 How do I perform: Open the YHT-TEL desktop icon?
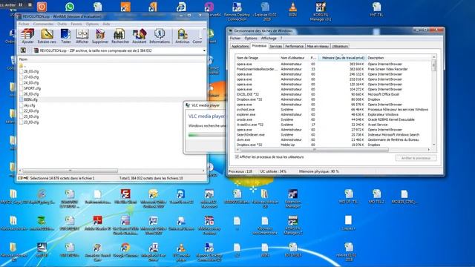coord(376,9)
